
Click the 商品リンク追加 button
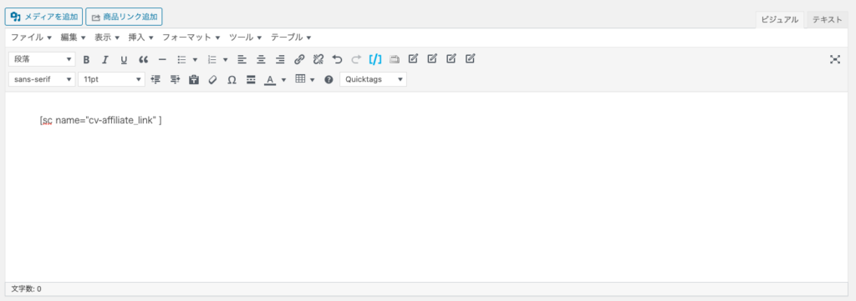(124, 17)
